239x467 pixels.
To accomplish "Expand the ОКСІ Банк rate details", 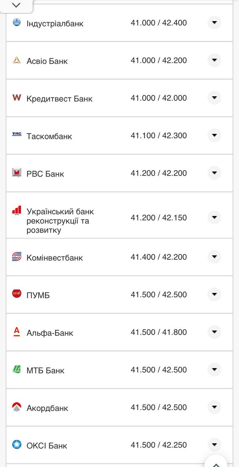I will (x=214, y=444).
